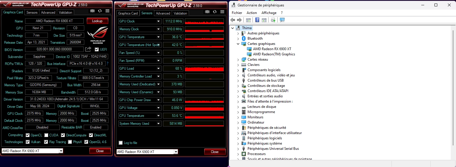Image resolution: width=456 pixels, height=167 pixels.
Task: Select AMD Radeon(TM) Graphics device
Action: point(274,54)
